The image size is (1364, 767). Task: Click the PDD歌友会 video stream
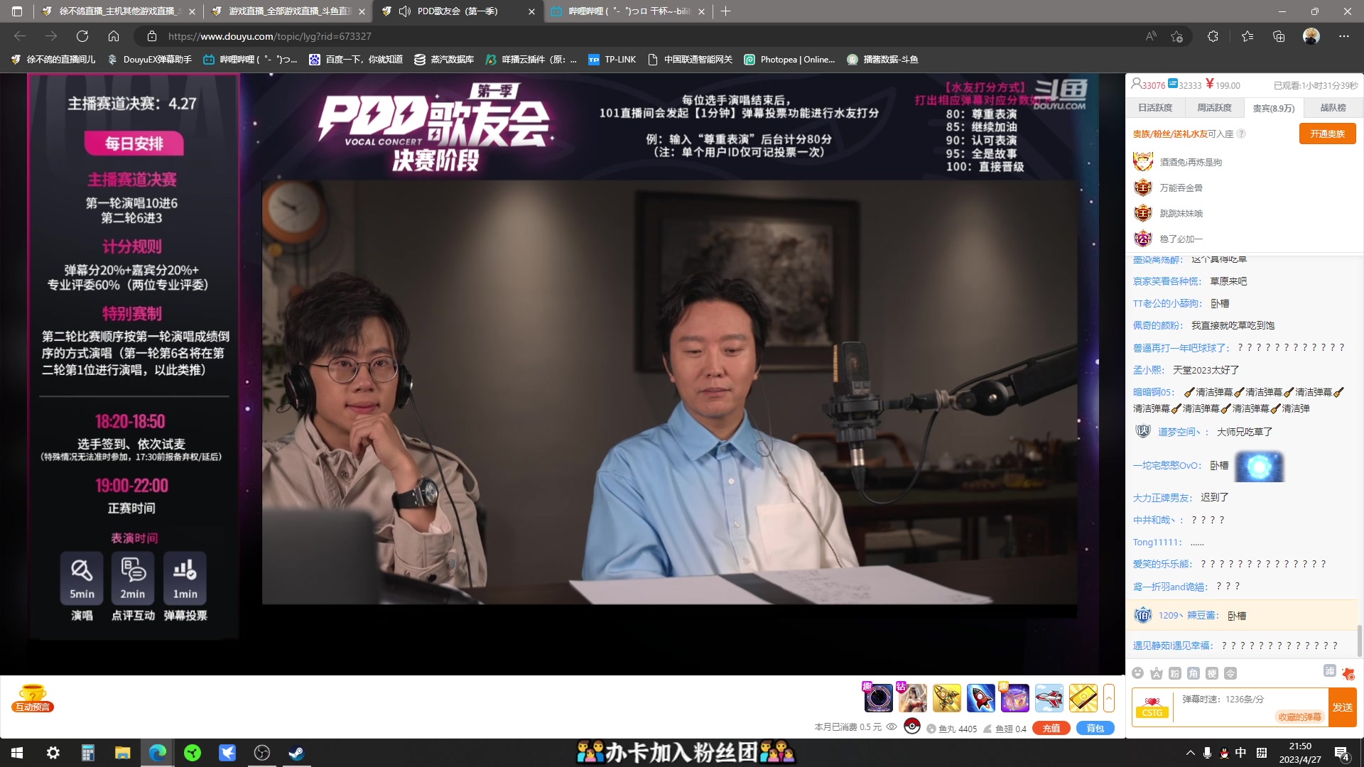pyautogui.click(x=669, y=392)
